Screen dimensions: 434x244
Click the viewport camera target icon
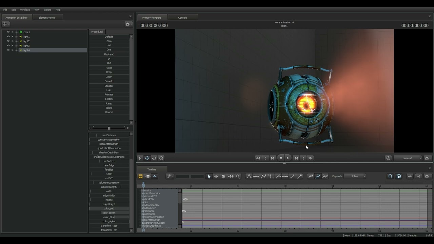click(x=388, y=158)
